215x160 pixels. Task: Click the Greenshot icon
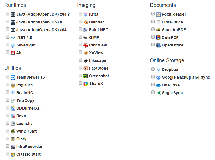coord(86,76)
